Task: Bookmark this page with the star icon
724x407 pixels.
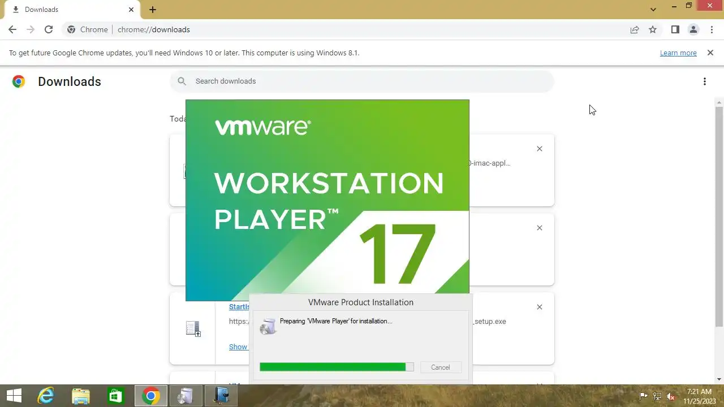Action: (653, 29)
